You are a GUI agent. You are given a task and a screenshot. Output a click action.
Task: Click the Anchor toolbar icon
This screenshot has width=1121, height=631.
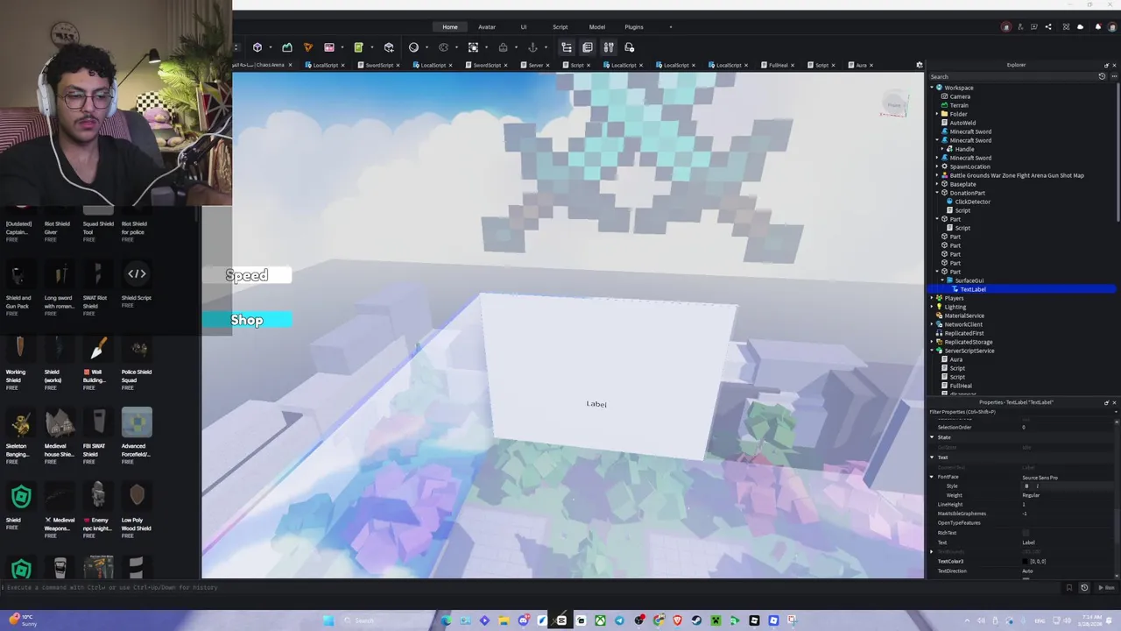[x=532, y=47]
